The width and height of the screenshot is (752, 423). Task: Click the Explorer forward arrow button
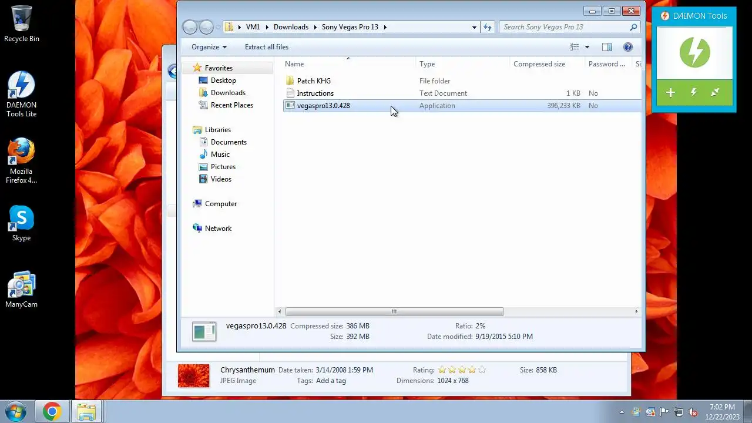[206, 27]
